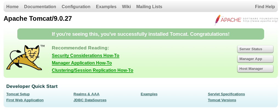This screenshot has width=280, height=110.
Task: Open the Host Manager button
Action: point(255,69)
